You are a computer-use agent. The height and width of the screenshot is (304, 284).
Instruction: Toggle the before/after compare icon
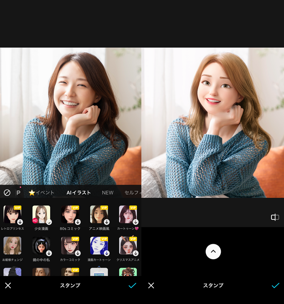point(275,217)
